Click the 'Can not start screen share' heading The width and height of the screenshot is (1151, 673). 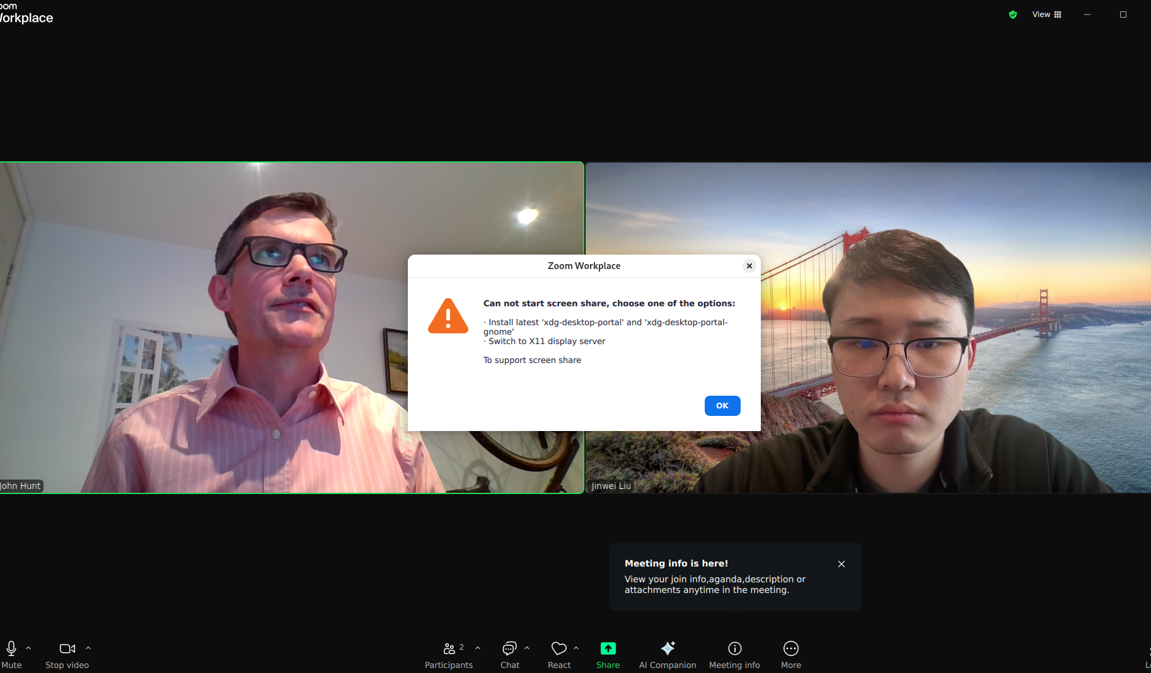point(609,303)
